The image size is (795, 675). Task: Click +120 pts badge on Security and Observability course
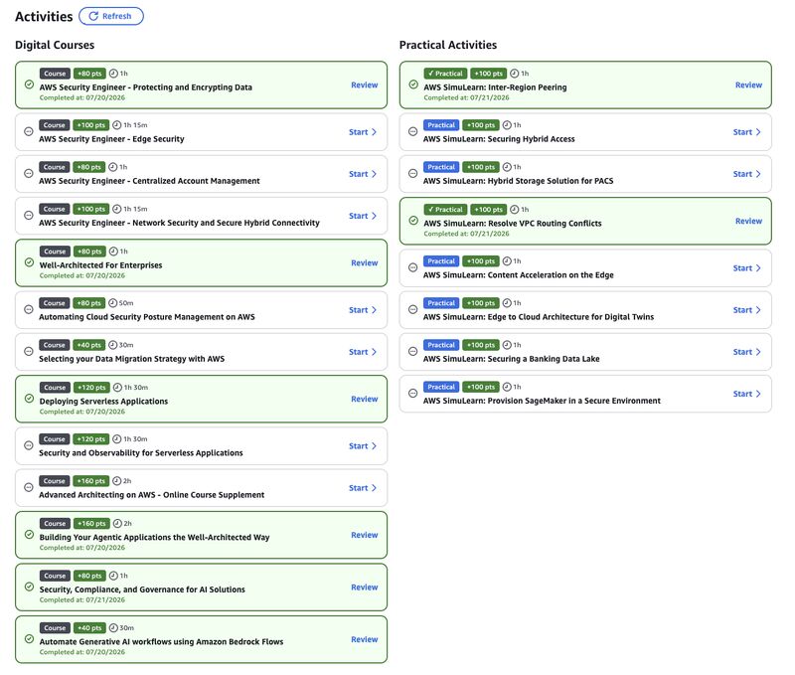pos(91,439)
